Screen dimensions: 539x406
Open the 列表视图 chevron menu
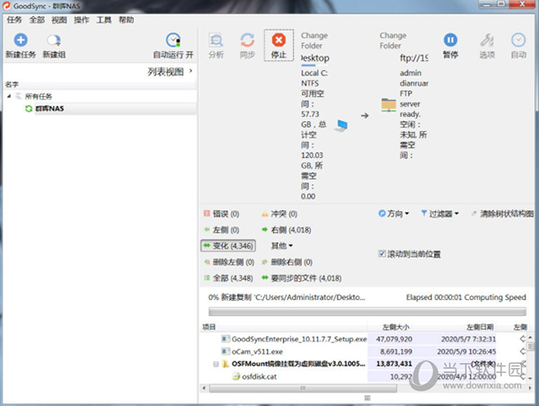190,71
